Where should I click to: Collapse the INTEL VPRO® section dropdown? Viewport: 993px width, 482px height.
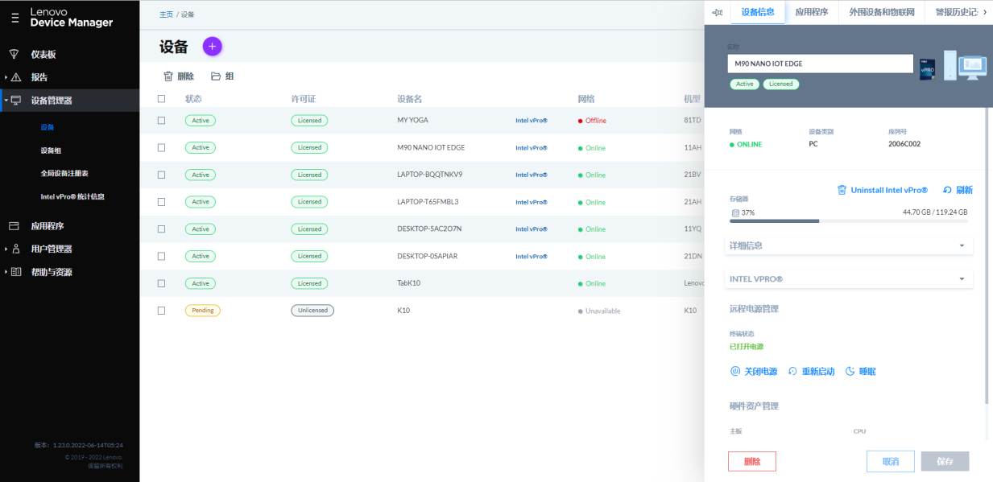[x=849, y=279]
